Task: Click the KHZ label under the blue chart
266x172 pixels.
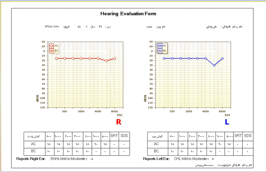Action: tap(227, 115)
